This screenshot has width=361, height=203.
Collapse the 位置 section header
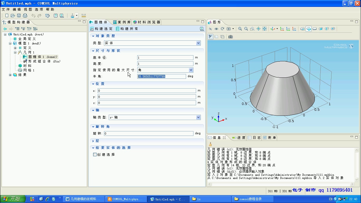click(x=93, y=84)
